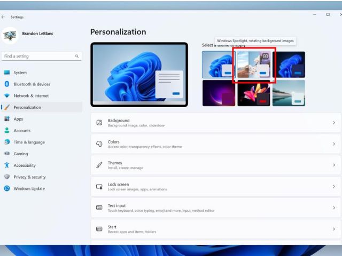Type in the Find a setting box
342x256 pixels.
(x=38, y=56)
